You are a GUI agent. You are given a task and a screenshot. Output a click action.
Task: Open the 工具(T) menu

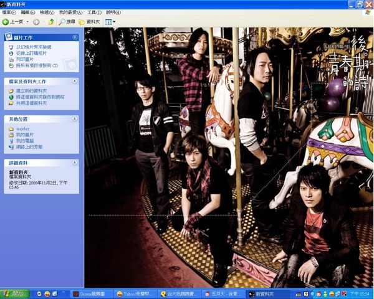pos(94,12)
